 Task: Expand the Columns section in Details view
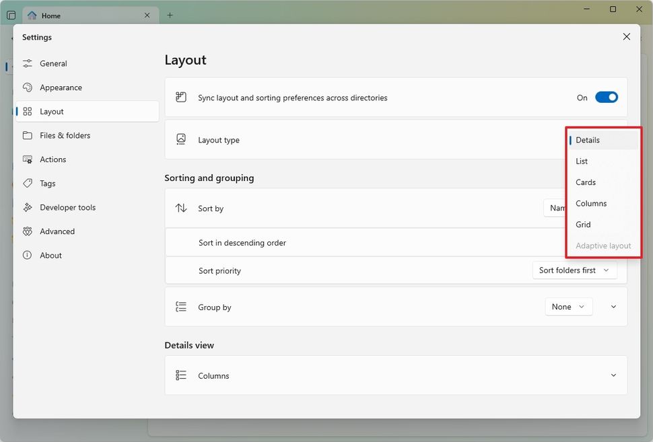613,375
